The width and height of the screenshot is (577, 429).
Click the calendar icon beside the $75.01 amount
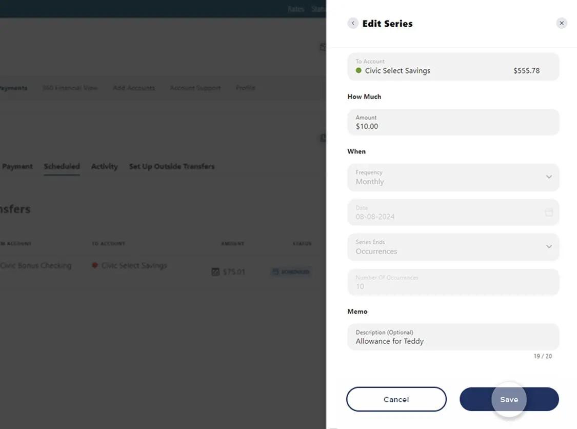pos(215,271)
